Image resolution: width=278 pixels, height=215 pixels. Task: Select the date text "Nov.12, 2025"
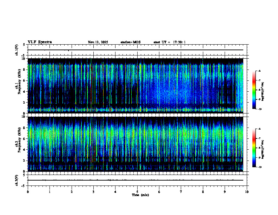[x=98, y=42]
